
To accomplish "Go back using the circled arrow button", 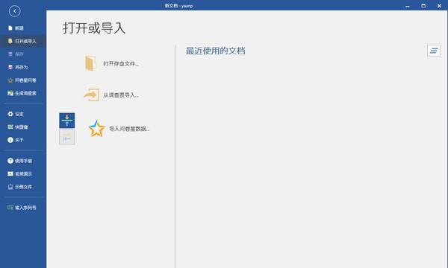I will [15, 11].
